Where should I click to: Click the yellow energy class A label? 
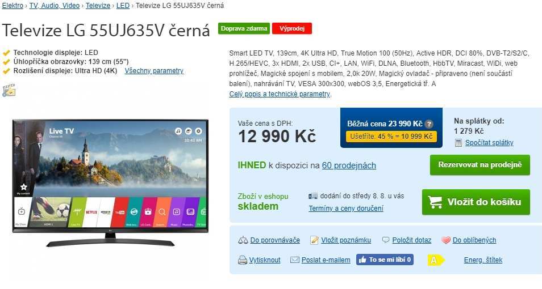[436, 260]
